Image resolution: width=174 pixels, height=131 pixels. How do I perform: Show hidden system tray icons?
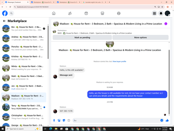click(x=152, y=129)
